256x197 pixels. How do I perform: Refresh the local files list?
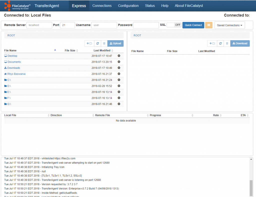(x=97, y=43)
